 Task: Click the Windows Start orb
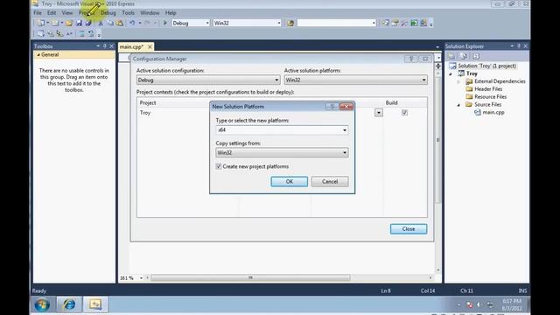42,304
